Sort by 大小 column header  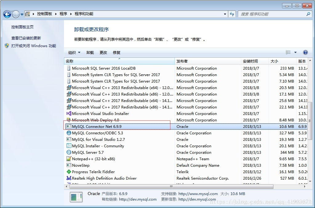[x=283, y=61]
